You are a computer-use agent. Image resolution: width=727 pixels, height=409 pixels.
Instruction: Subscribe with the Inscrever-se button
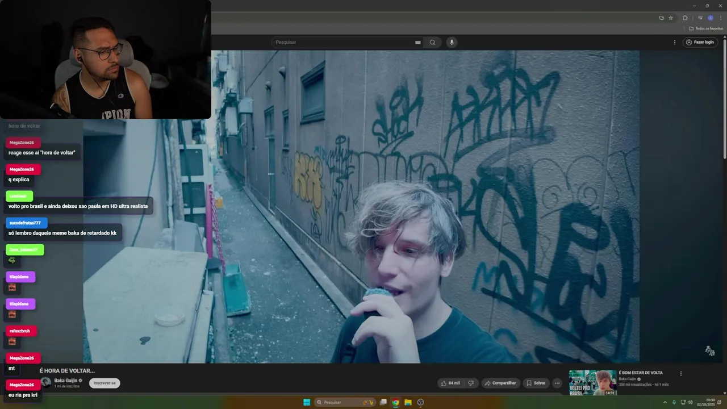(x=105, y=383)
